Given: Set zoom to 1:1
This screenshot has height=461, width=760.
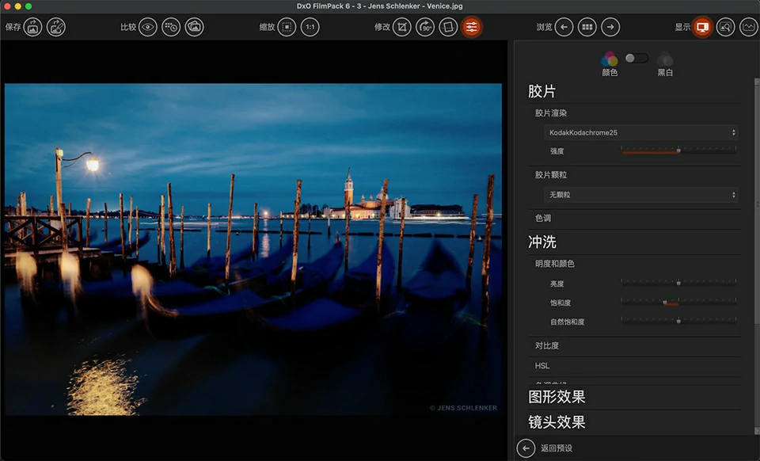Looking at the screenshot, I should coord(310,27).
